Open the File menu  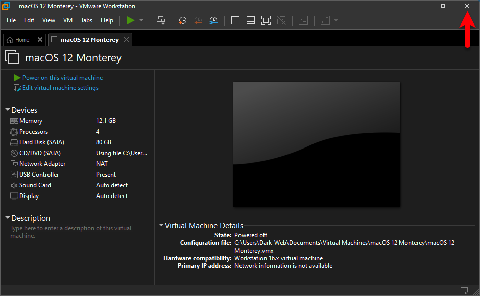click(11, 20)
